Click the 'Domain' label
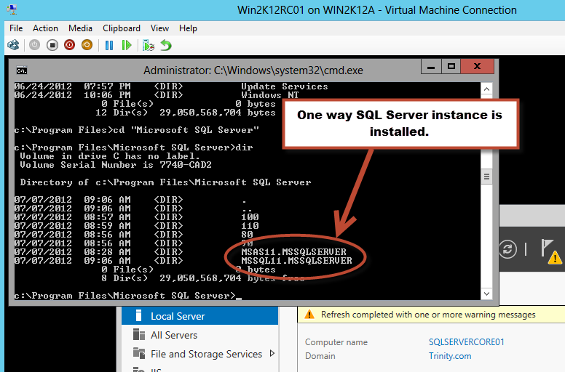 point(320,356)
